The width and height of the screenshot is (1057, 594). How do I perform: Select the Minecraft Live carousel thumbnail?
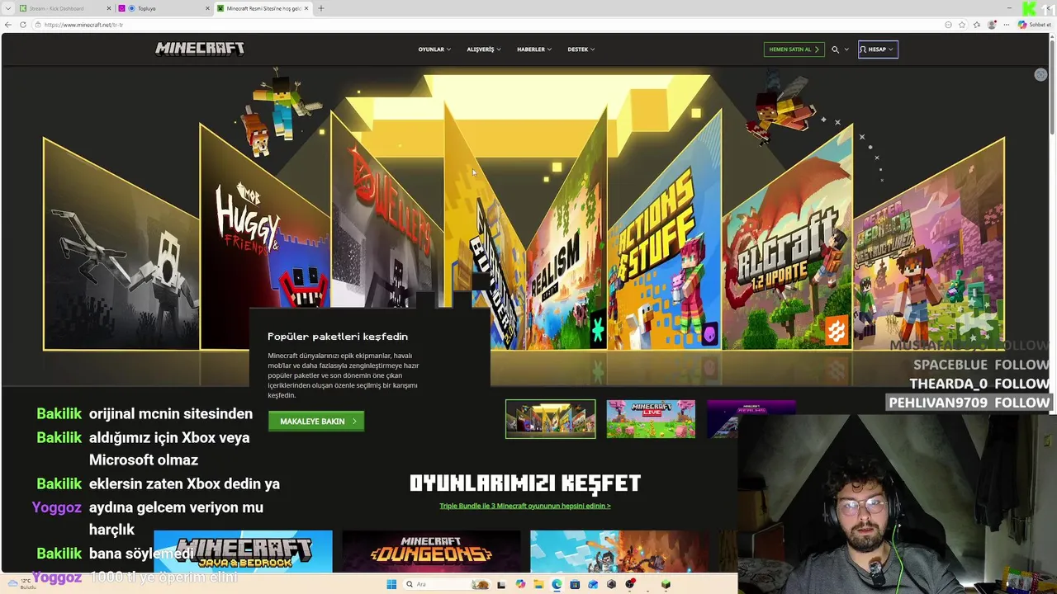pyautogui.click(x=651, y=419)
